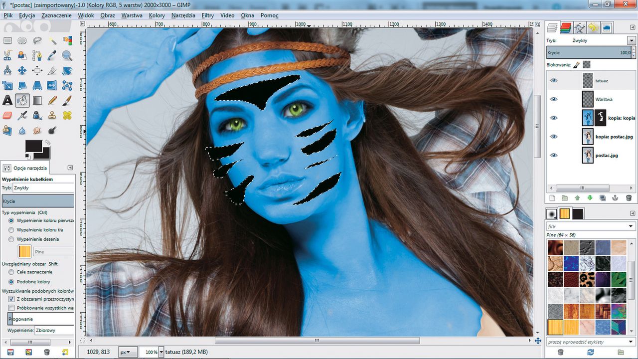Choose Wypełnienie desenia fill type
The height and width of the screenshot is (359, 638).
coord(11,239)
